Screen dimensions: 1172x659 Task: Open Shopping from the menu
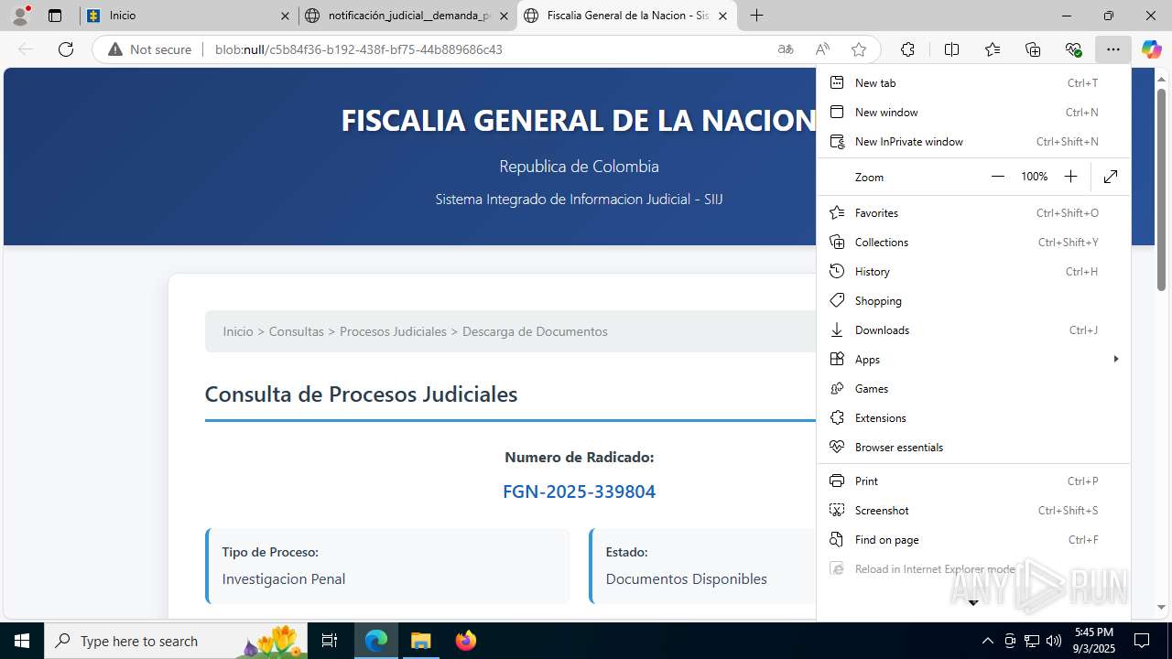tap(973, 300)
